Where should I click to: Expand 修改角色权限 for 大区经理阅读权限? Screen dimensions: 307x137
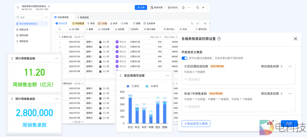[271, 66]
